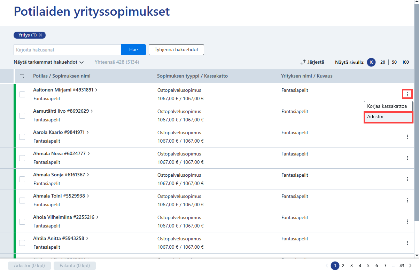This screenshot has height=272, width=419.
Task: Click the Palauta (0 kpl) button
Action: [75, 266]
